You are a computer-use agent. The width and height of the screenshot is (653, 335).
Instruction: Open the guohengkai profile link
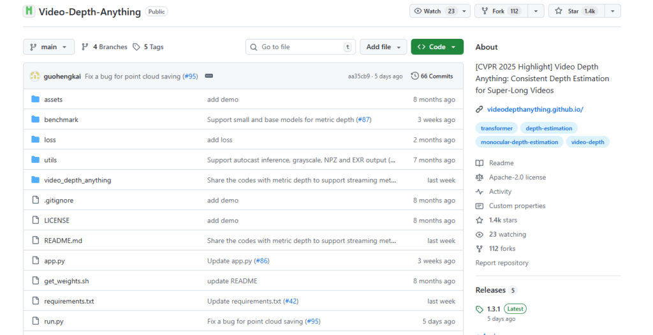(x=62, y=77)
